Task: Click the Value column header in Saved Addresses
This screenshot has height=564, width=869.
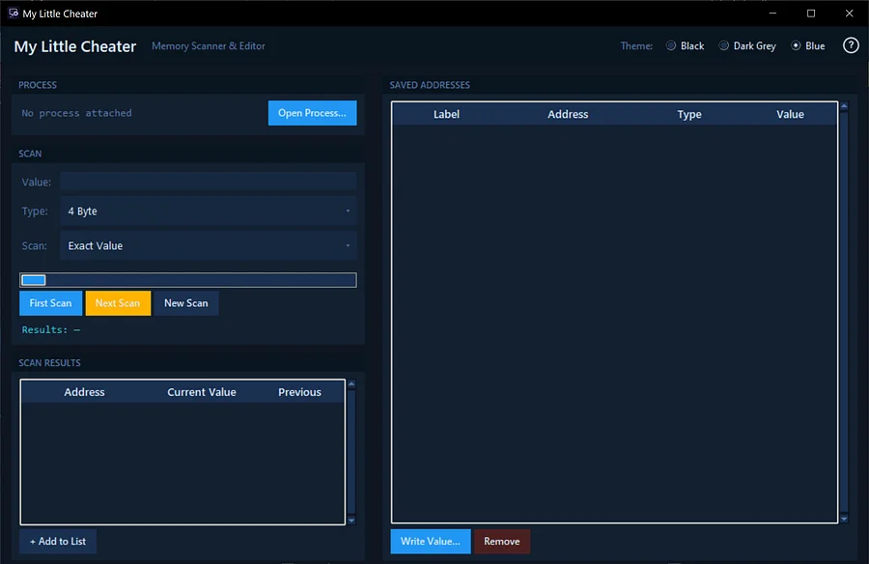Action: point(790,114)
